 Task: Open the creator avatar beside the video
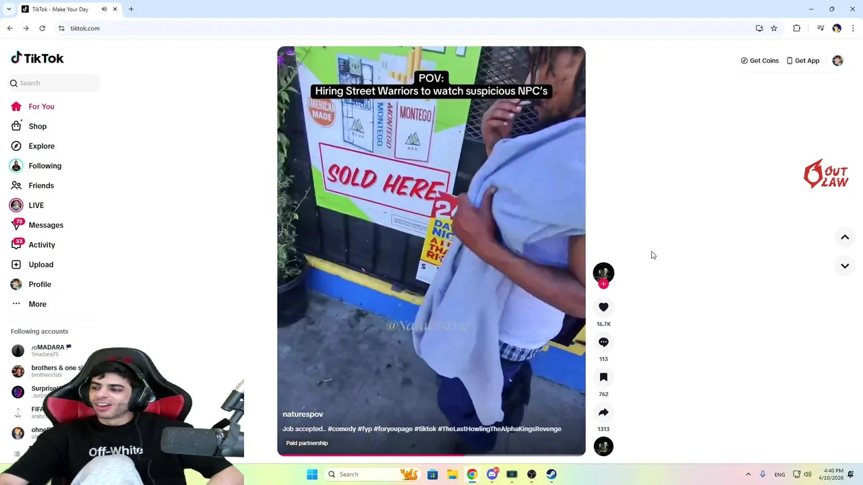coord(603,272)
